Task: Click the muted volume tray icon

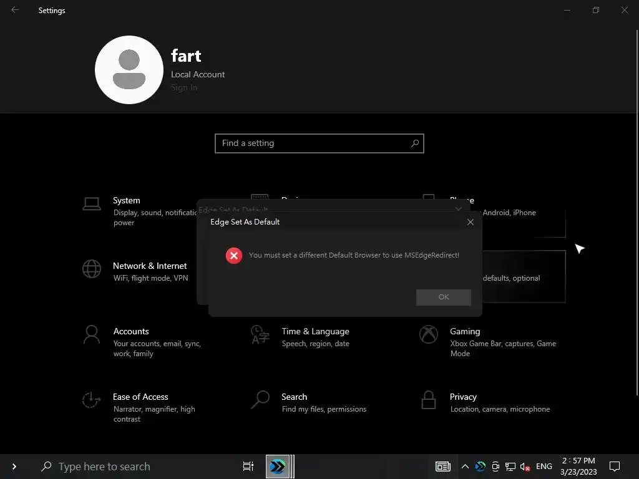Action: (525, 467)
